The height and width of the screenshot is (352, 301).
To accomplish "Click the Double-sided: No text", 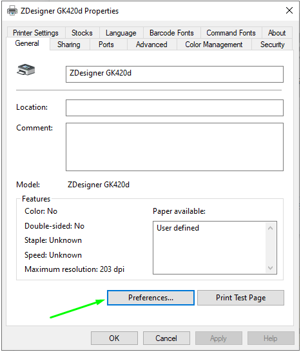I will point(54,226).
